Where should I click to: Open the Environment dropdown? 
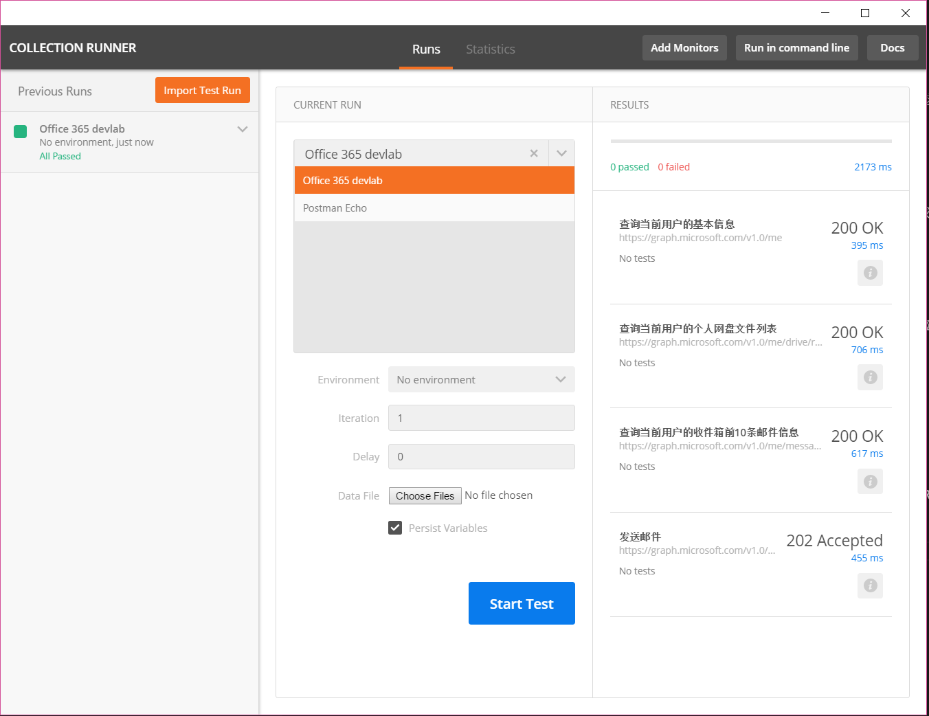[481, 379]
